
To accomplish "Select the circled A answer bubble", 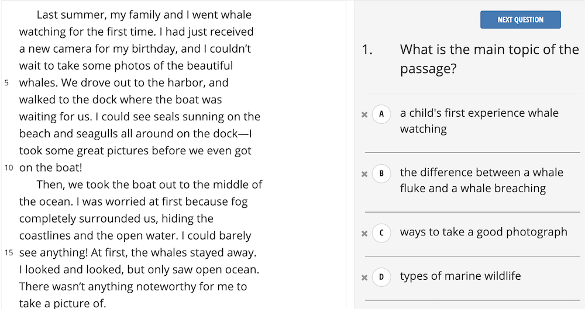I will click(381, 114).
